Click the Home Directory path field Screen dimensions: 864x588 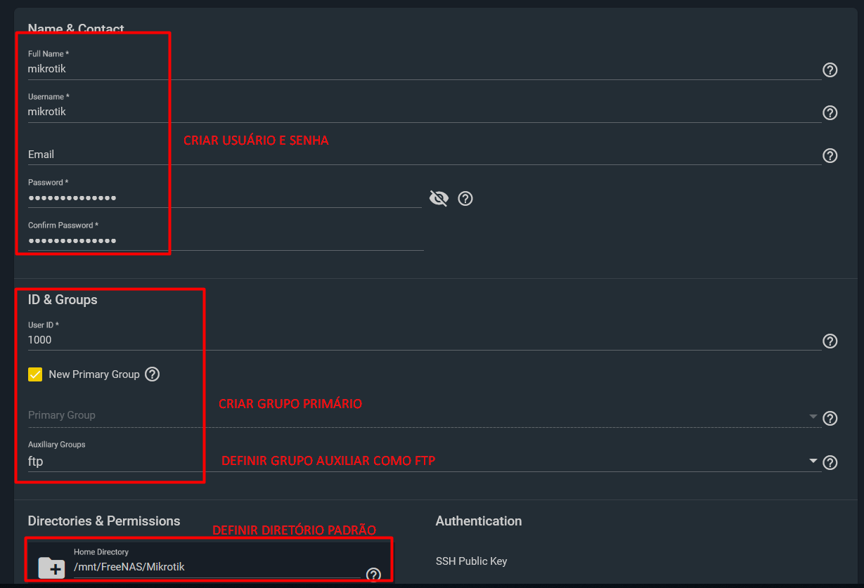click(217, 567)
